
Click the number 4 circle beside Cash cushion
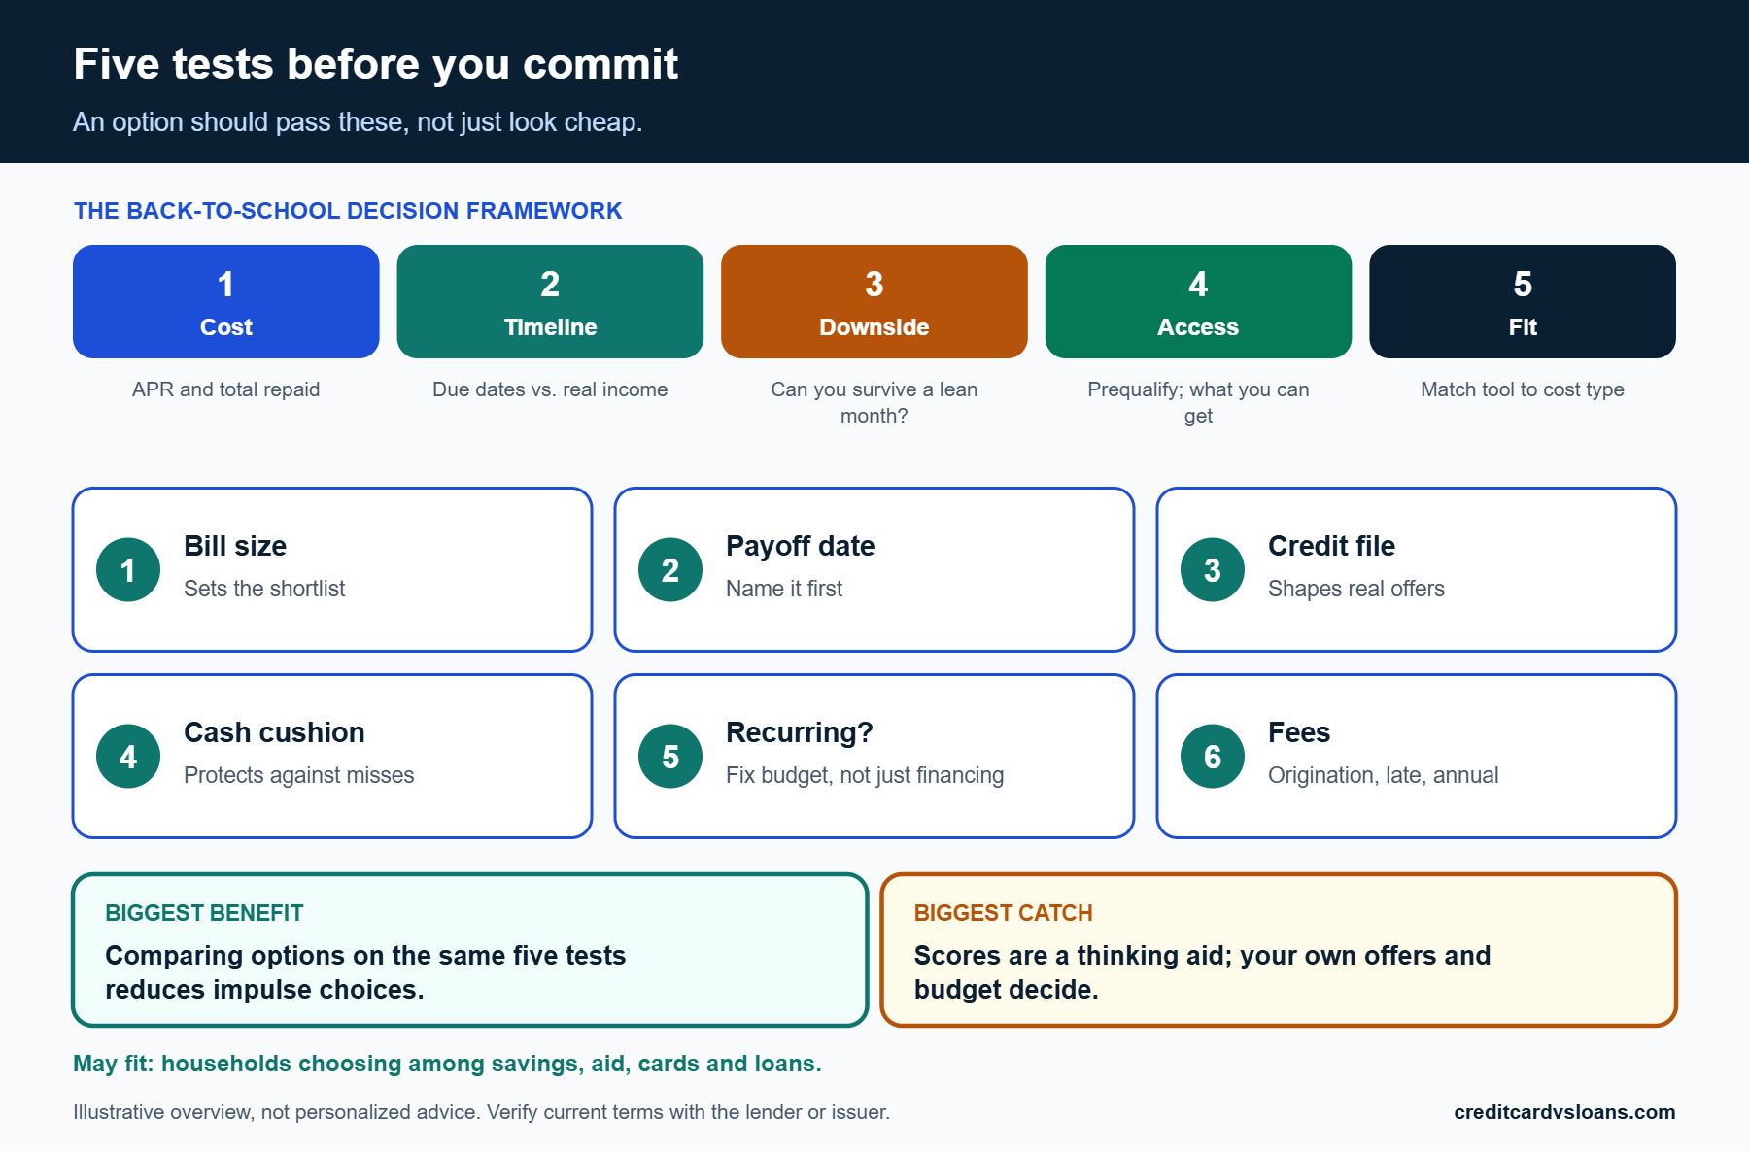coord(128,757)
